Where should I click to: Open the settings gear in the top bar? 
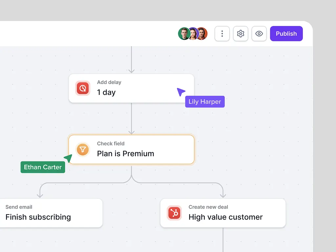(x=241, y=34)
